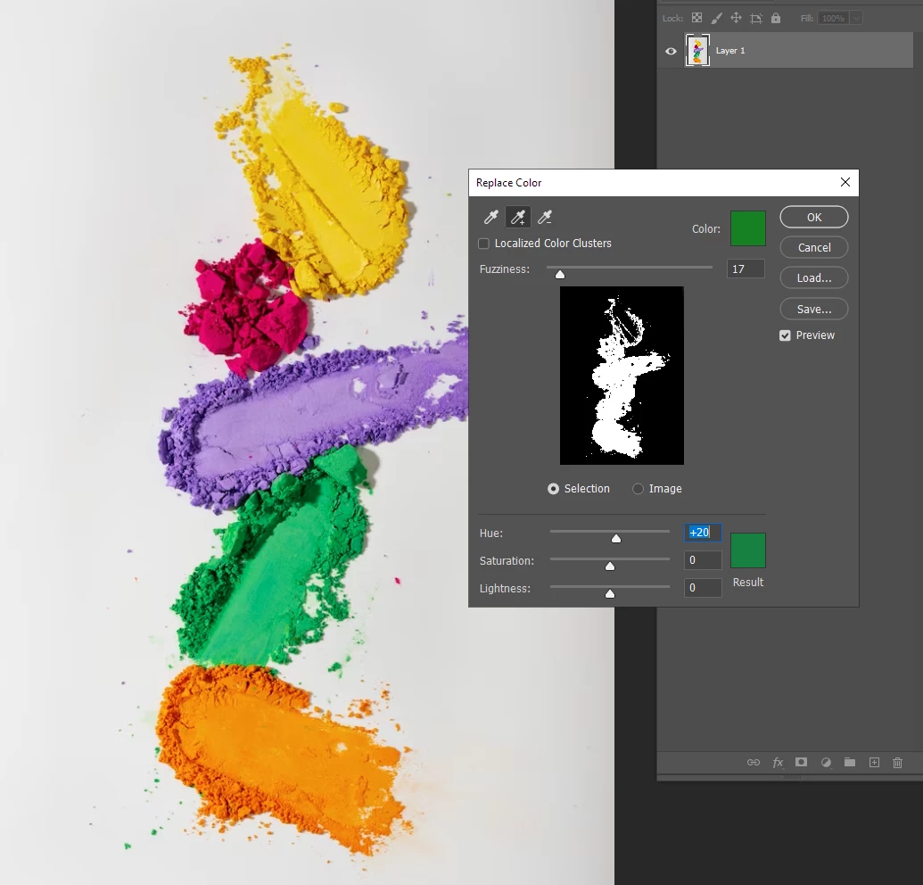The image size is (923, 885).
Task: Enable Localized Color Clusters checkbox
Action: 484,244
